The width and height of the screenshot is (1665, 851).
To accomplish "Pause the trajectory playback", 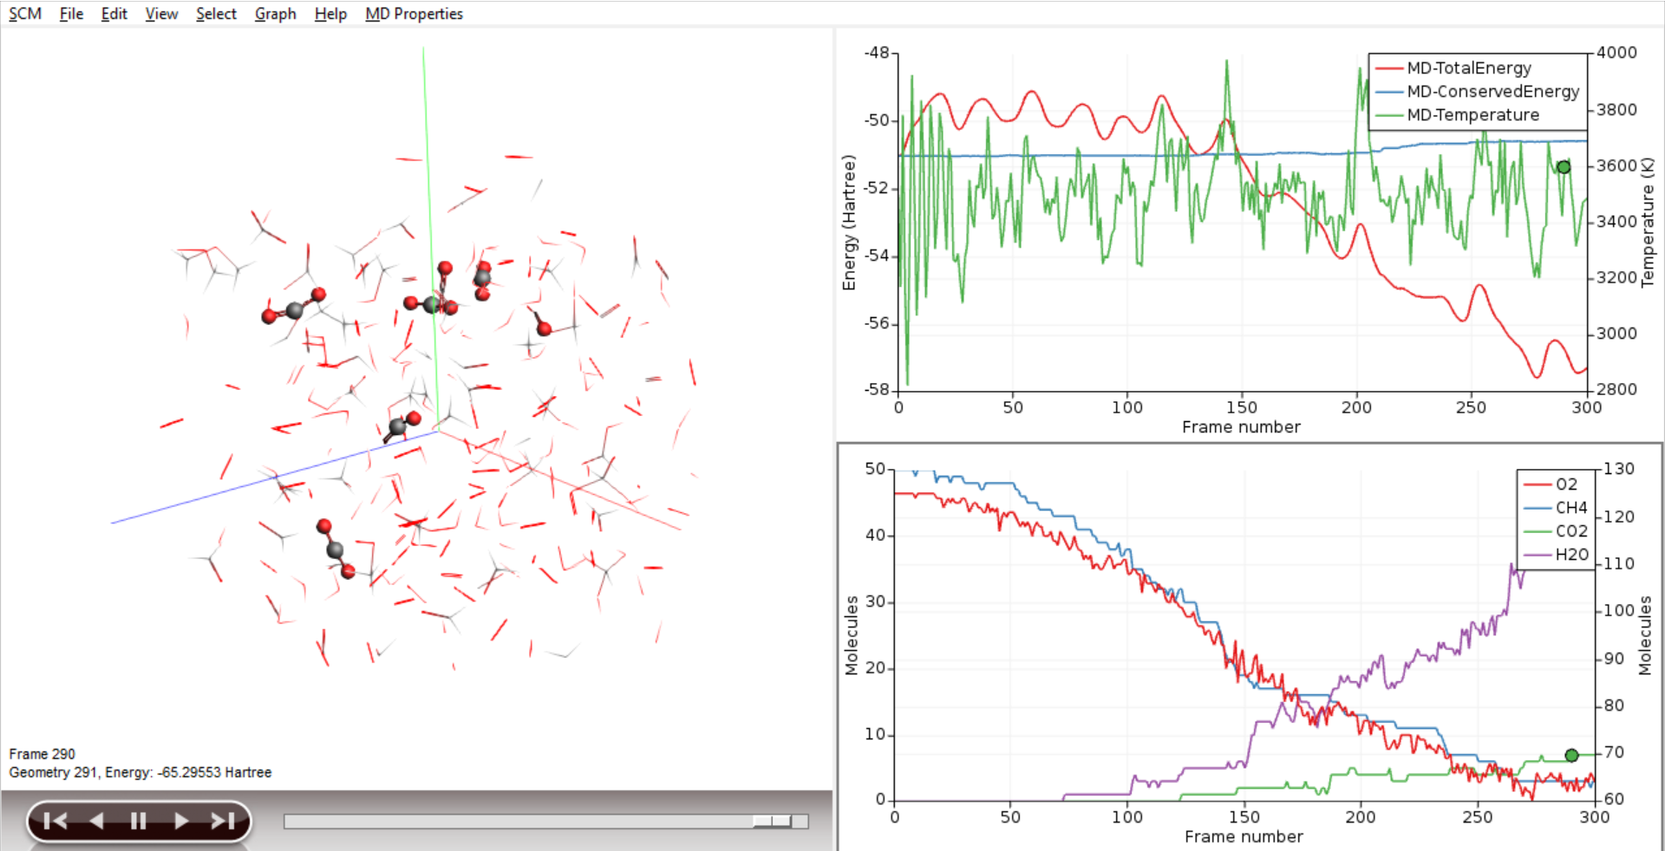I will [138, 821].
